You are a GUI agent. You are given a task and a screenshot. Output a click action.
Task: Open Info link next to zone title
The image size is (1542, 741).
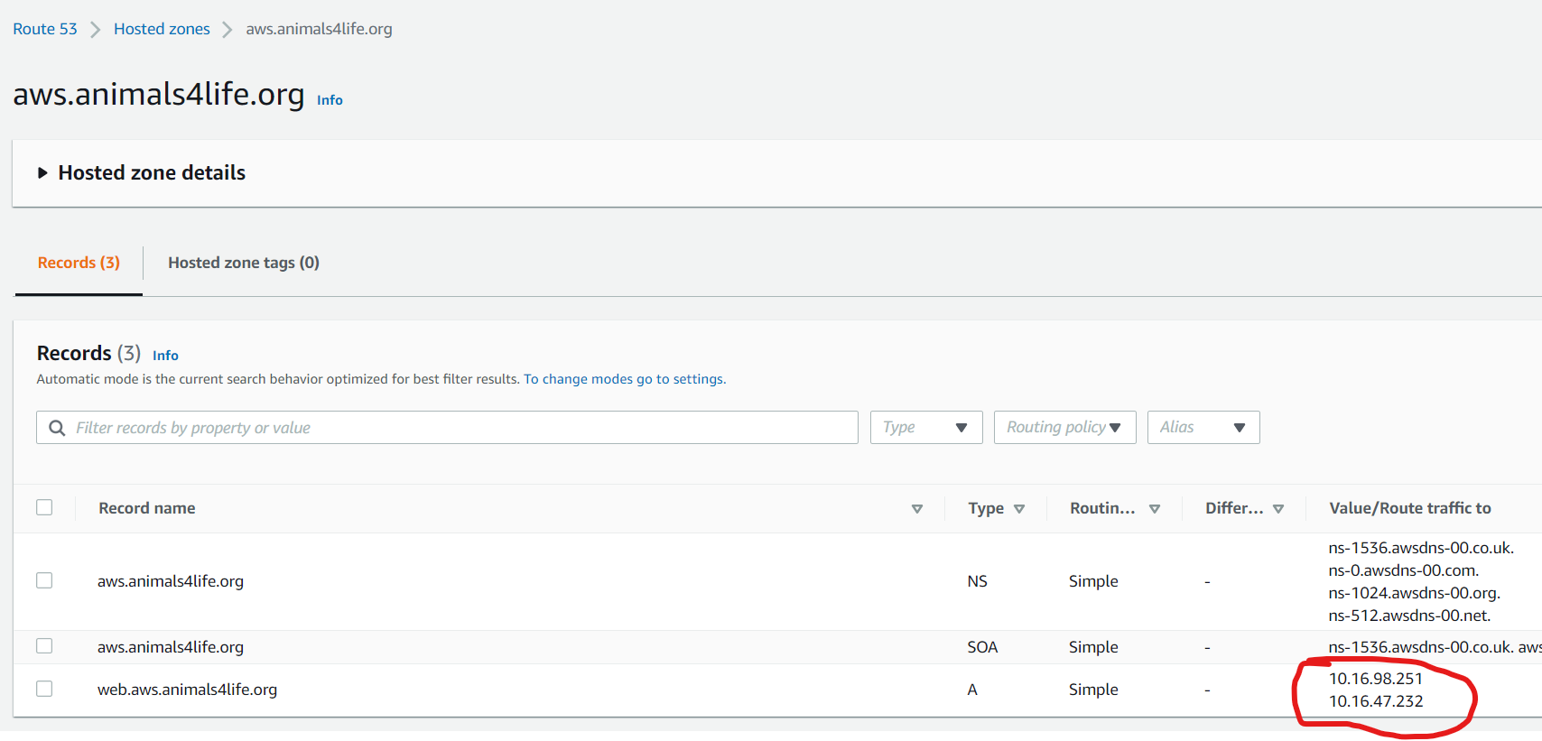(x=330, y=100)
